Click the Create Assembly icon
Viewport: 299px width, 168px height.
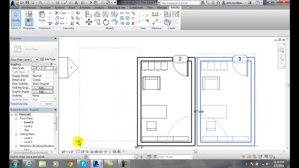(167, 14)
